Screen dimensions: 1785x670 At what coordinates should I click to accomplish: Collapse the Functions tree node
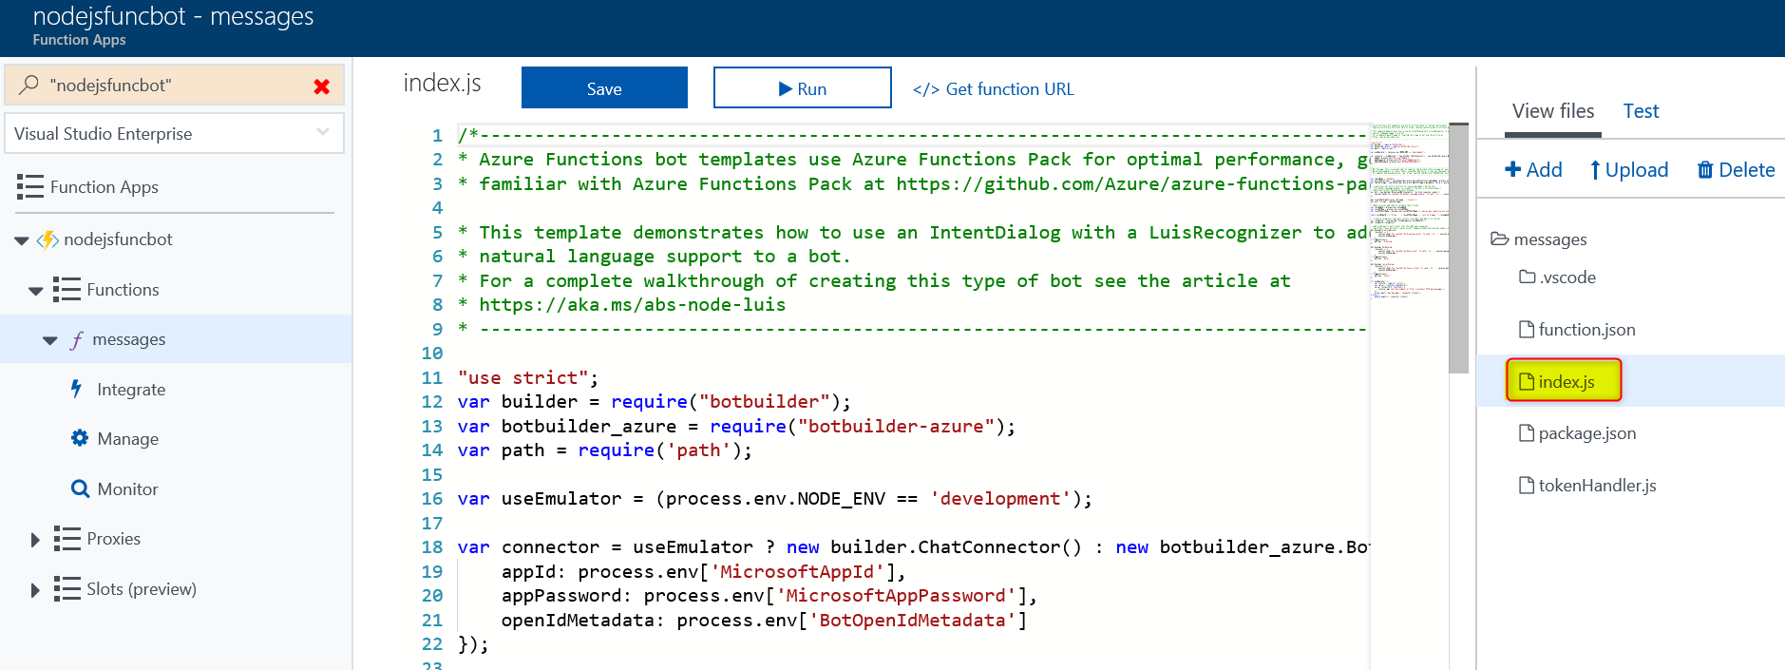coord(36,291)
